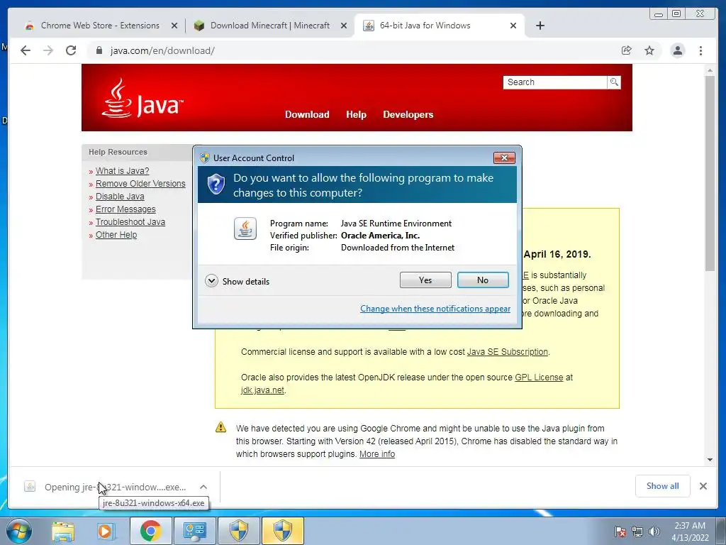Screen dimensions: 726x545
Task: Click the volume speaker tray icon
Action: click(654, 532)
